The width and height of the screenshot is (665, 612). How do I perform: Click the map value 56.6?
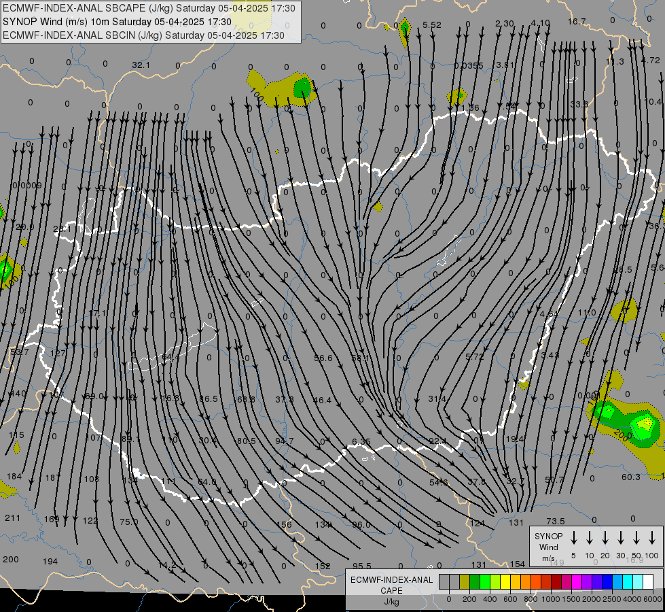[x=323, y=358]
